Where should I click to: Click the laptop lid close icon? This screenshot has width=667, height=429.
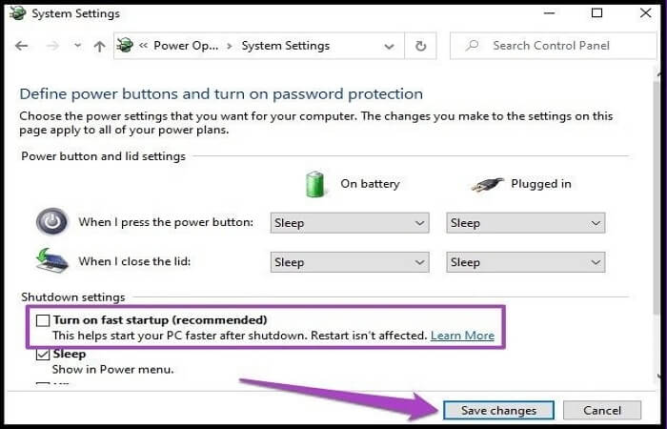tap(51, 261)
